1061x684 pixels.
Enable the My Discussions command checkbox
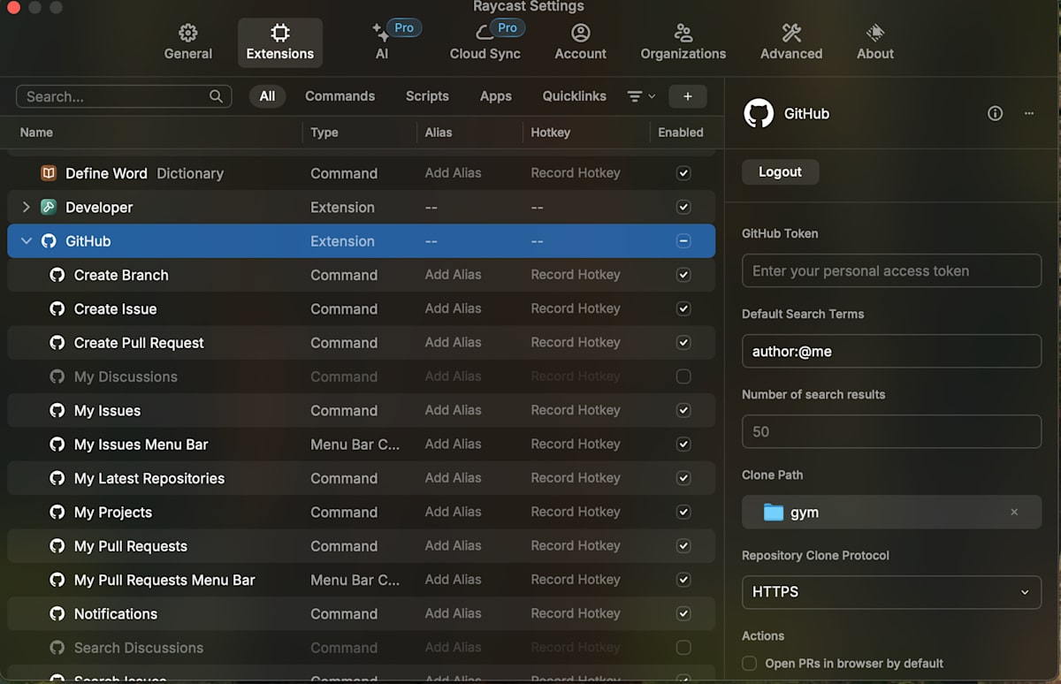(x=683, y=376)
